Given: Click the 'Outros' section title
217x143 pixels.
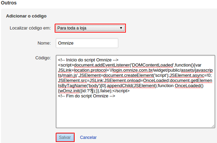Looking at the screenshot, I should click(x=9, y=3).
